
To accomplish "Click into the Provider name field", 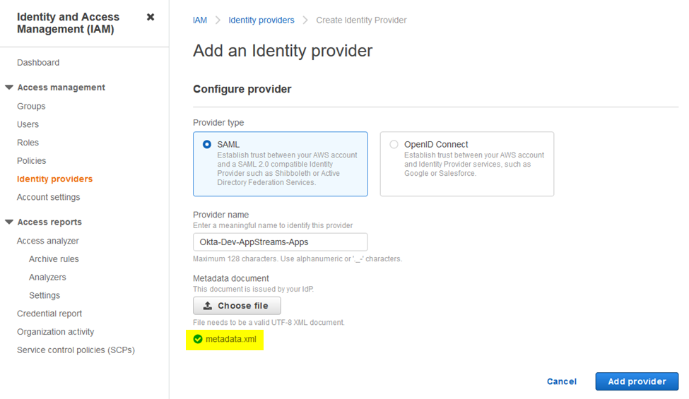I will tap(281, 242).
